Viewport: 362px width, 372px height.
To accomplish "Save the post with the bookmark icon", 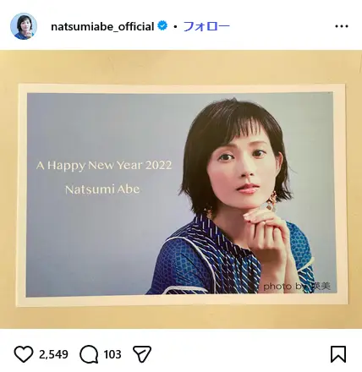I will point(338,354).
